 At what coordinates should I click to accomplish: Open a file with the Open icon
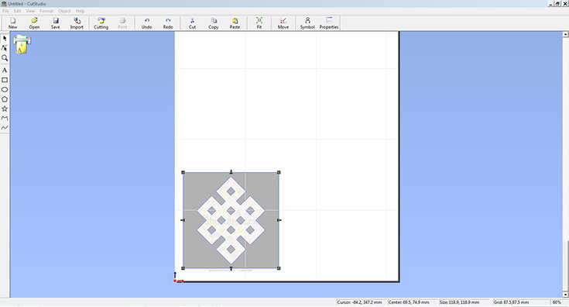pyautogui.click(x=34, y=23)
